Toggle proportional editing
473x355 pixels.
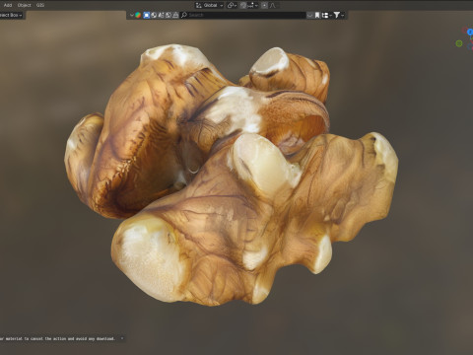[264, 5]
